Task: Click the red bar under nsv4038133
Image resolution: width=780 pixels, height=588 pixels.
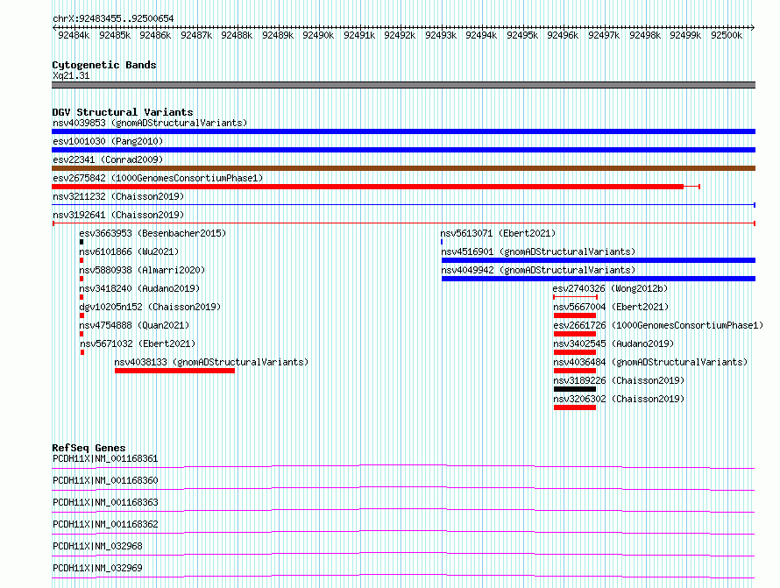Action: [x=174, y=371]
